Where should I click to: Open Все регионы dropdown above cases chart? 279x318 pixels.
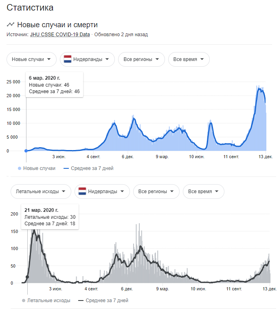141,59
